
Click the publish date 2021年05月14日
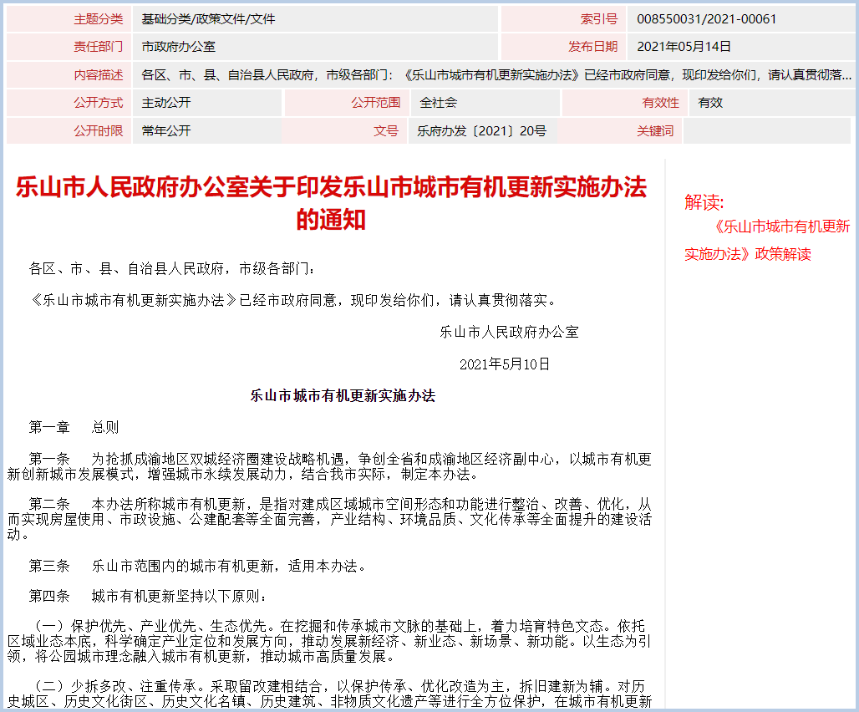[684, 47]
